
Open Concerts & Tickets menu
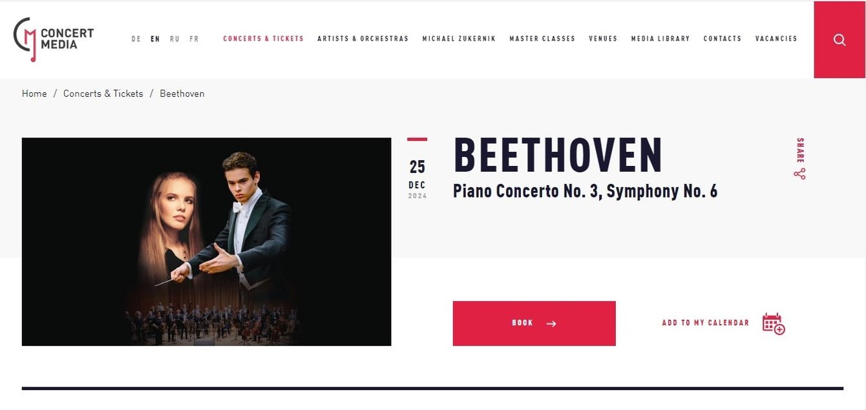coord(263,39)
